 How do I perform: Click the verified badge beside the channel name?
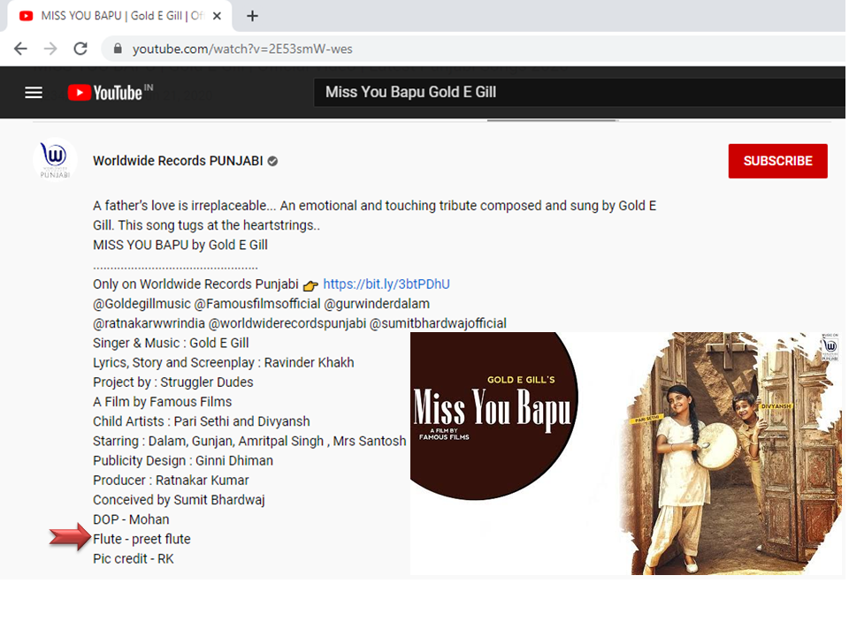(x=273, y=162)
